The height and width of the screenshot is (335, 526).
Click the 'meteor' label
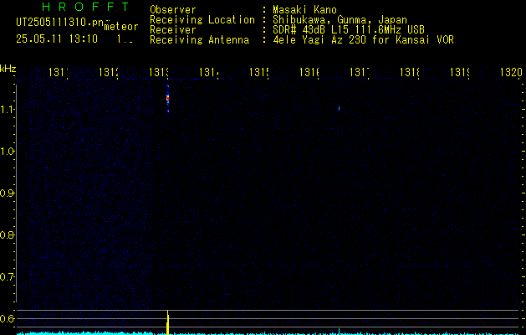tap(121, 27)
